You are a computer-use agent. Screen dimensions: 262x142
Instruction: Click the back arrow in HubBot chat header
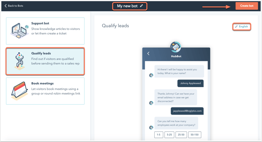[148, 54]
